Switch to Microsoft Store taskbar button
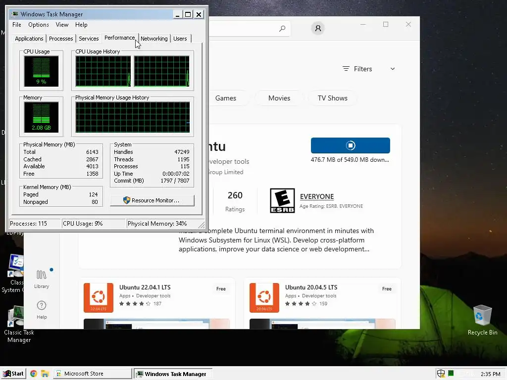The image size is (507, 380). (x=92, y=374)
